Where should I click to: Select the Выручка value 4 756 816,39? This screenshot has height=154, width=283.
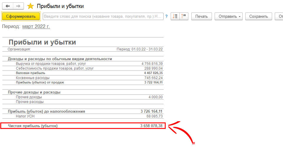click(152, 64)
